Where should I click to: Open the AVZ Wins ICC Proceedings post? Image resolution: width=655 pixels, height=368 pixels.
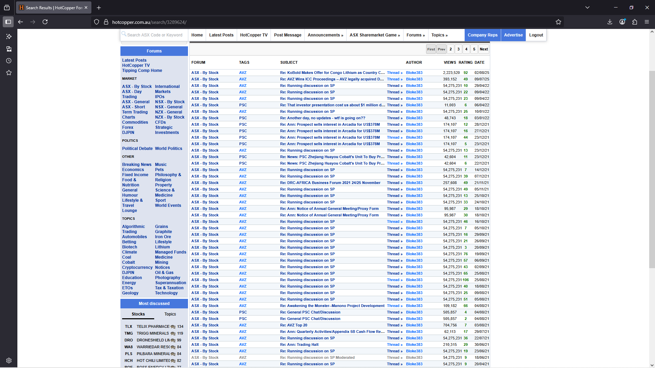pyautogui.click(x=332, y=79)
